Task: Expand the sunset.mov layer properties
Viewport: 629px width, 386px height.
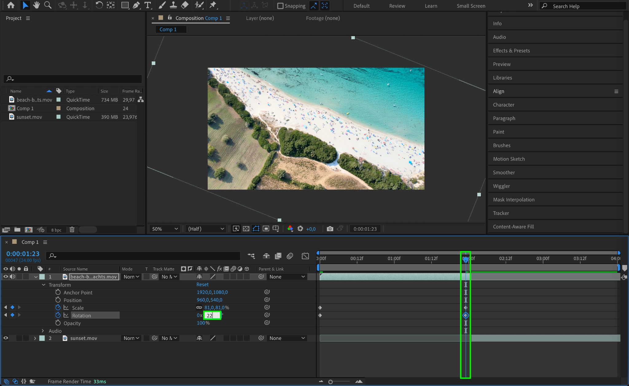Action: tap(35, 338)
